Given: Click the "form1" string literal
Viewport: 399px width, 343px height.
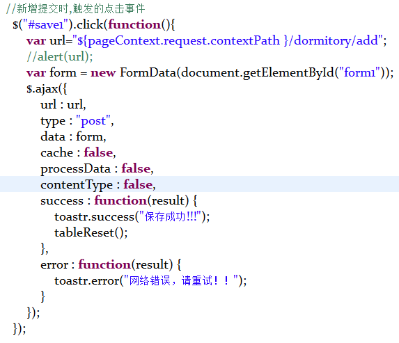Looking at the screenshot, I should (x=359, y=72).
